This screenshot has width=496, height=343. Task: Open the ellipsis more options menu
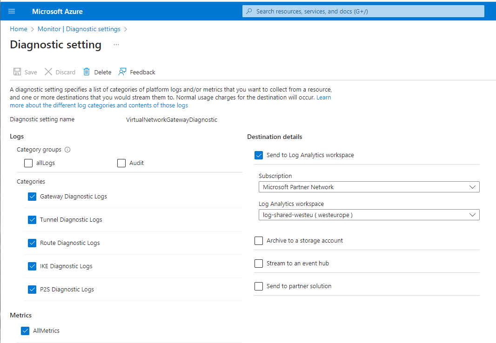click(116, 45)
